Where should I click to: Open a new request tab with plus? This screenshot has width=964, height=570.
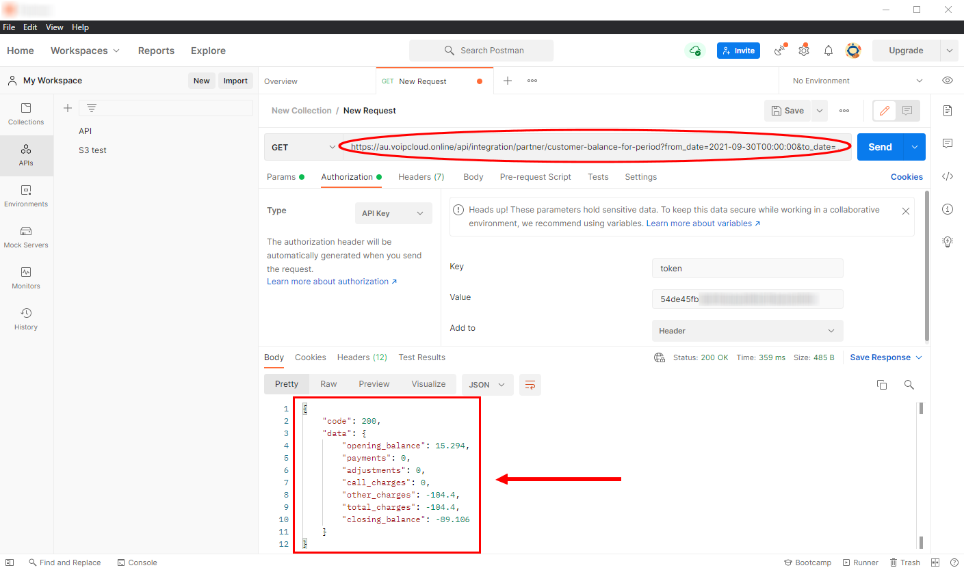click(x=508, y=81)
